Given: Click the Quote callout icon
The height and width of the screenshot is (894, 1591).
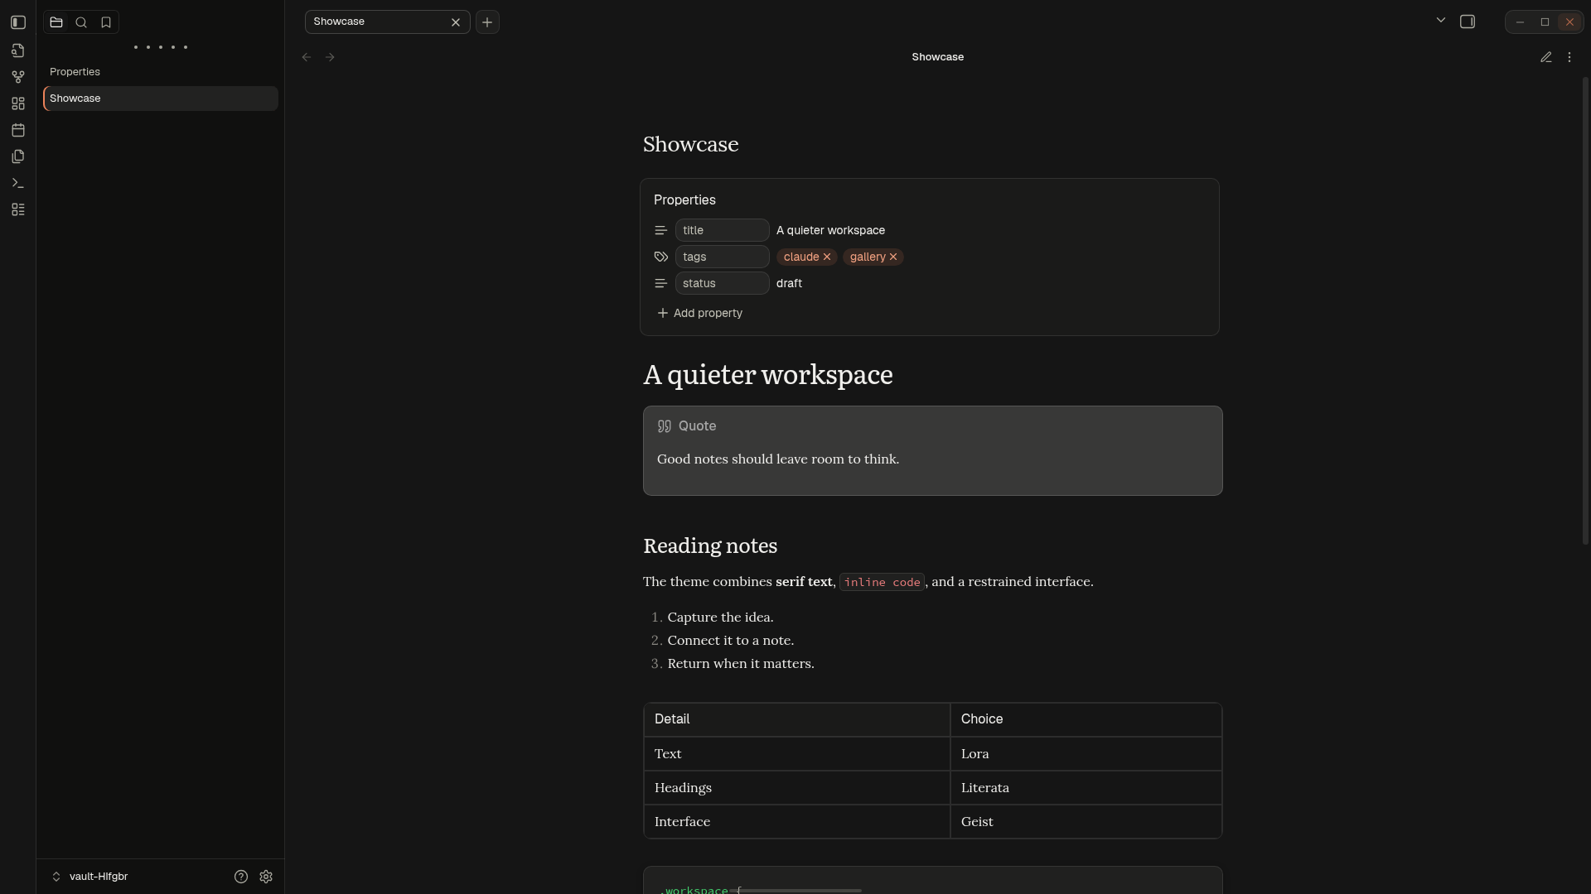Looking at the screenshot, I should (665, 426).
